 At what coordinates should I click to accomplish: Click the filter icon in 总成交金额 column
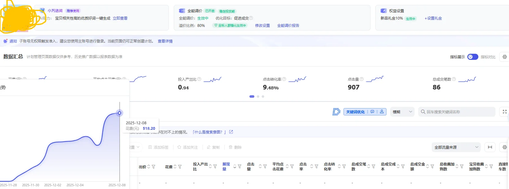pos(432,166)
